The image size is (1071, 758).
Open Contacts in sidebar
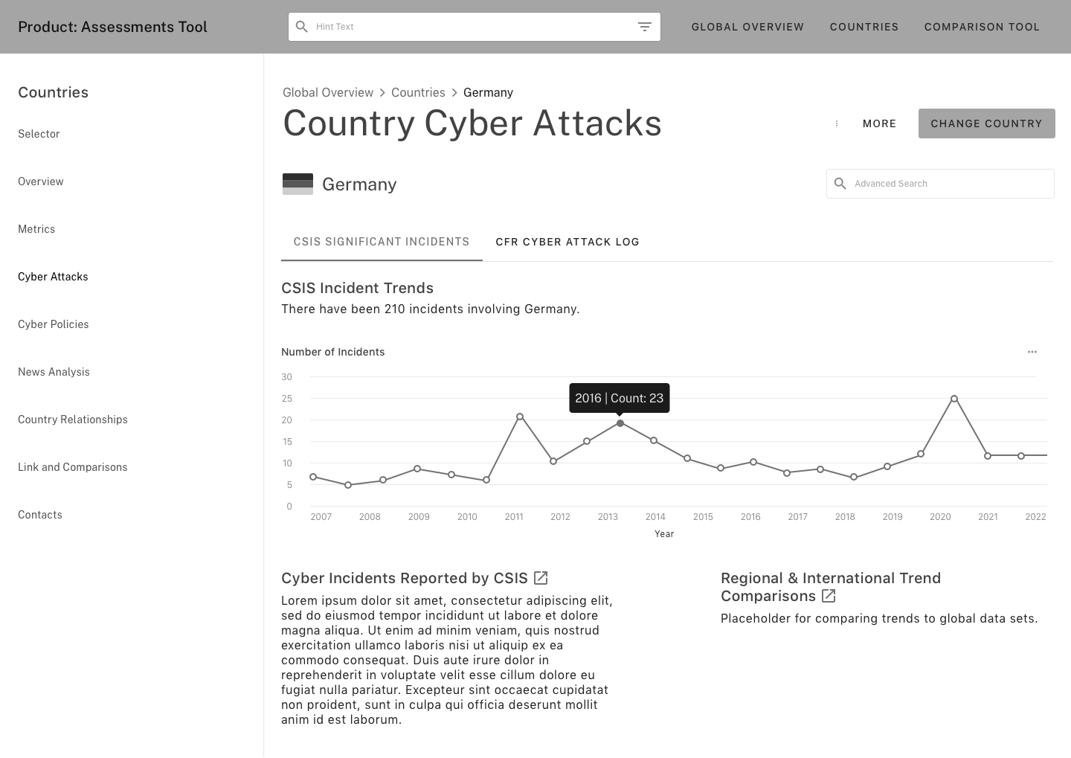click(x=40, y=515)
